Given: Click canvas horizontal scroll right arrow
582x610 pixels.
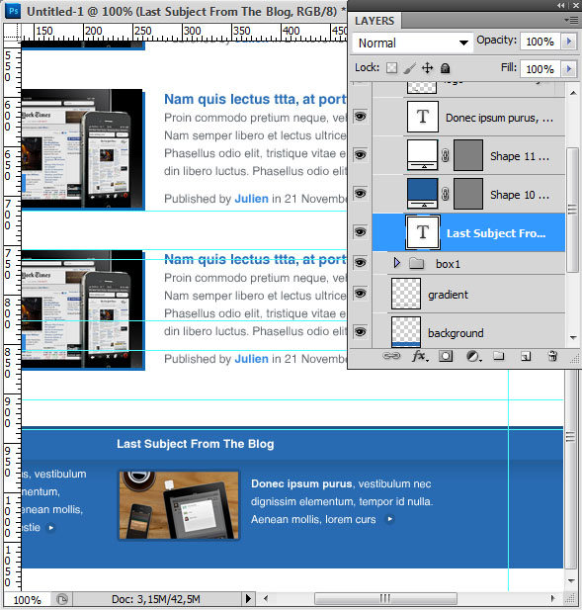Looking at the screenshot, I should (552, 598).
